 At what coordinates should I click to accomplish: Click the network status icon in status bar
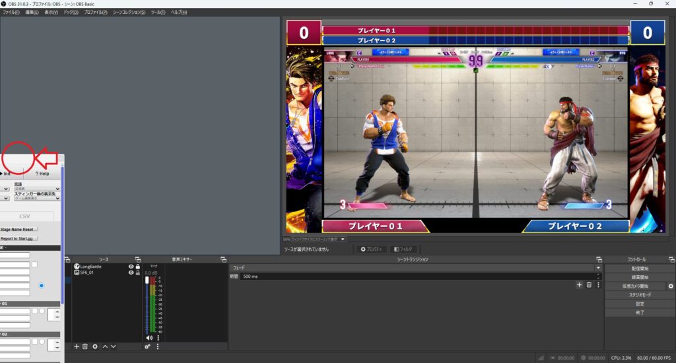pyautogui.click(x=540, y=358)
